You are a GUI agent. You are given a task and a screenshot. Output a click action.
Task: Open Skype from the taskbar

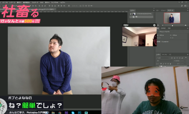coord(74,112)
